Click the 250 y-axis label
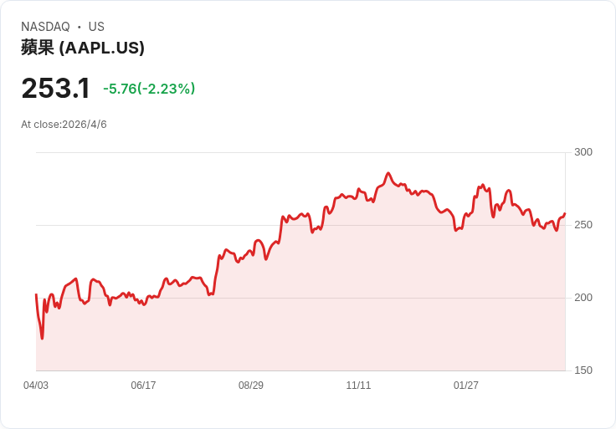 tap(583, 225)
